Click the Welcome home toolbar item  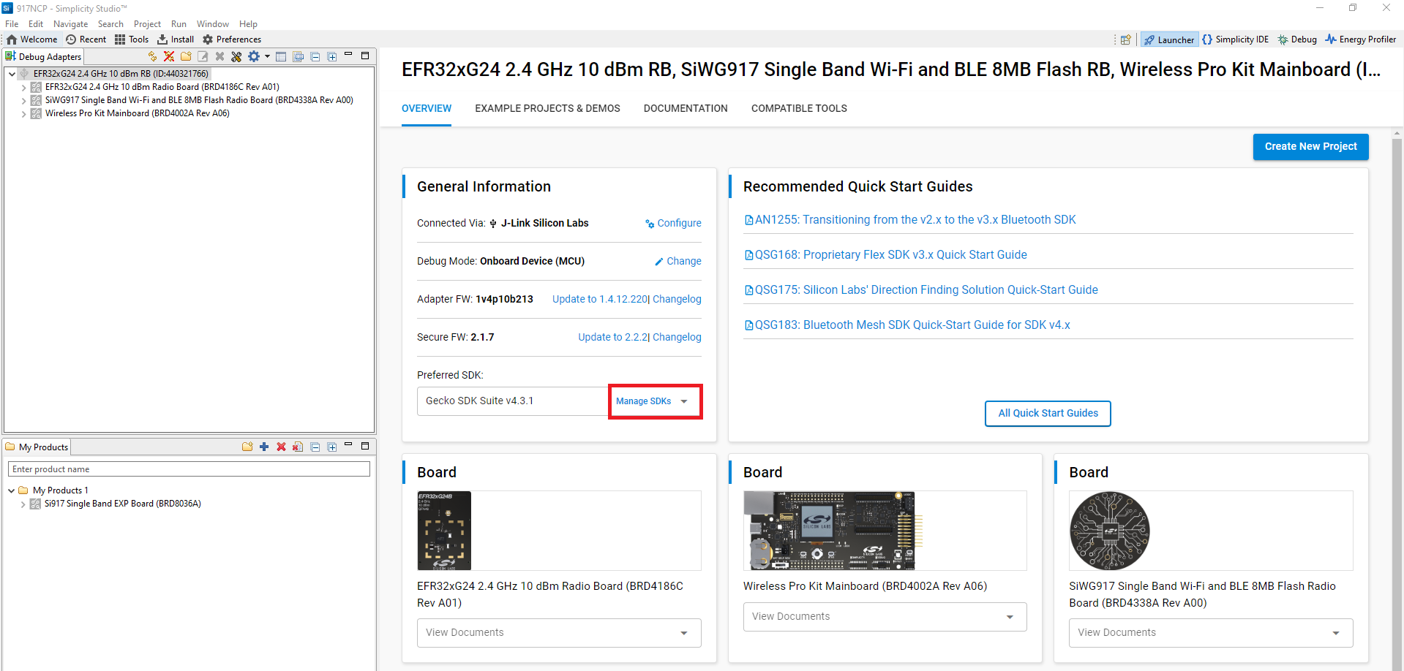pyautogui.click(x=32, y=39)
